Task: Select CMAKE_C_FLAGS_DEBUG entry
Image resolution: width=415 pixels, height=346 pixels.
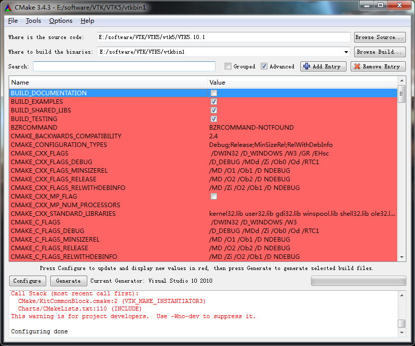Action: [47, 231]
